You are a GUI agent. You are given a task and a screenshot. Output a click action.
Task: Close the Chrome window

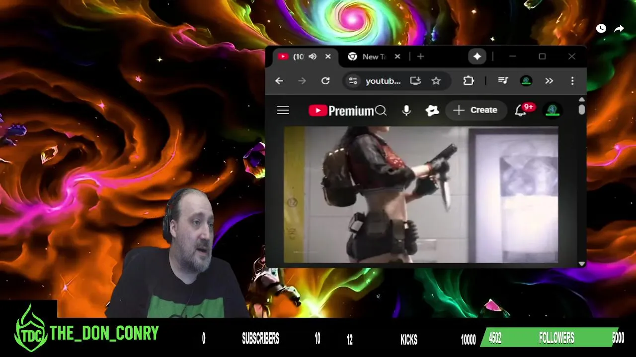click(x=572, y=57)
